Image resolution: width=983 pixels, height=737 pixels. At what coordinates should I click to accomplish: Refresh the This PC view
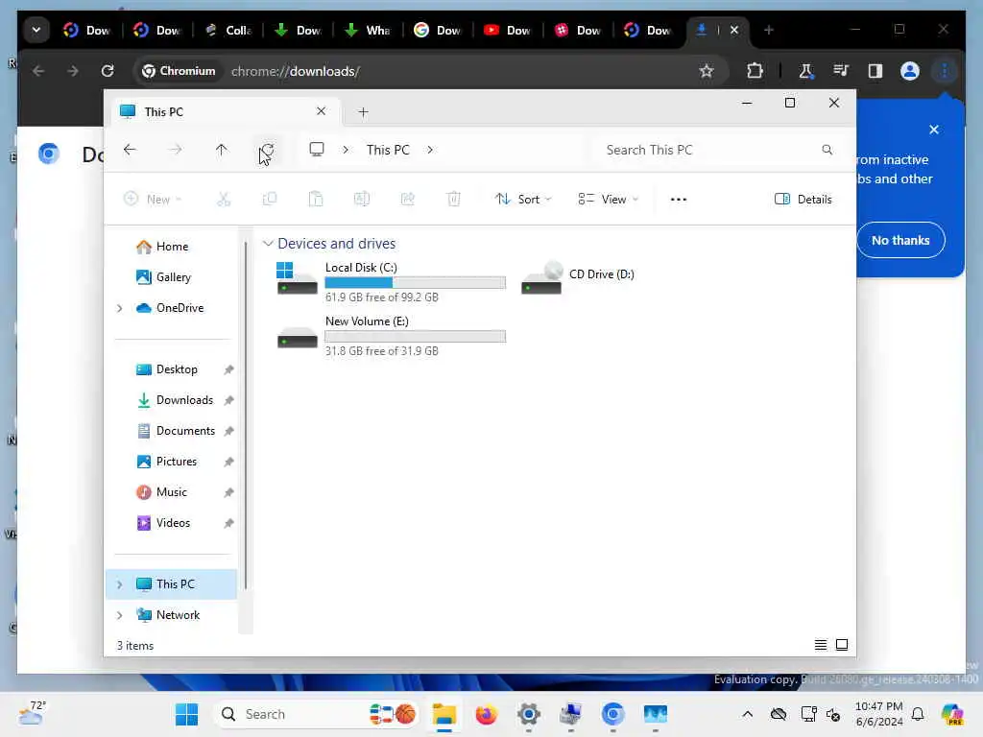click(267, 150)
